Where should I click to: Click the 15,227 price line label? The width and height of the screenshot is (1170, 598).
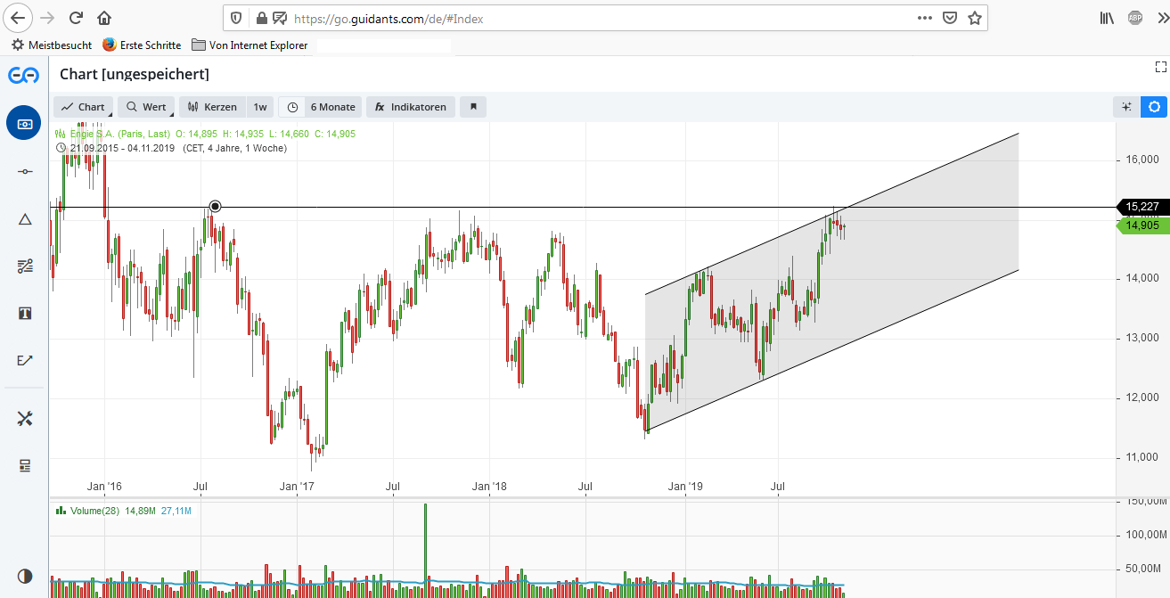coord(1142,207)
